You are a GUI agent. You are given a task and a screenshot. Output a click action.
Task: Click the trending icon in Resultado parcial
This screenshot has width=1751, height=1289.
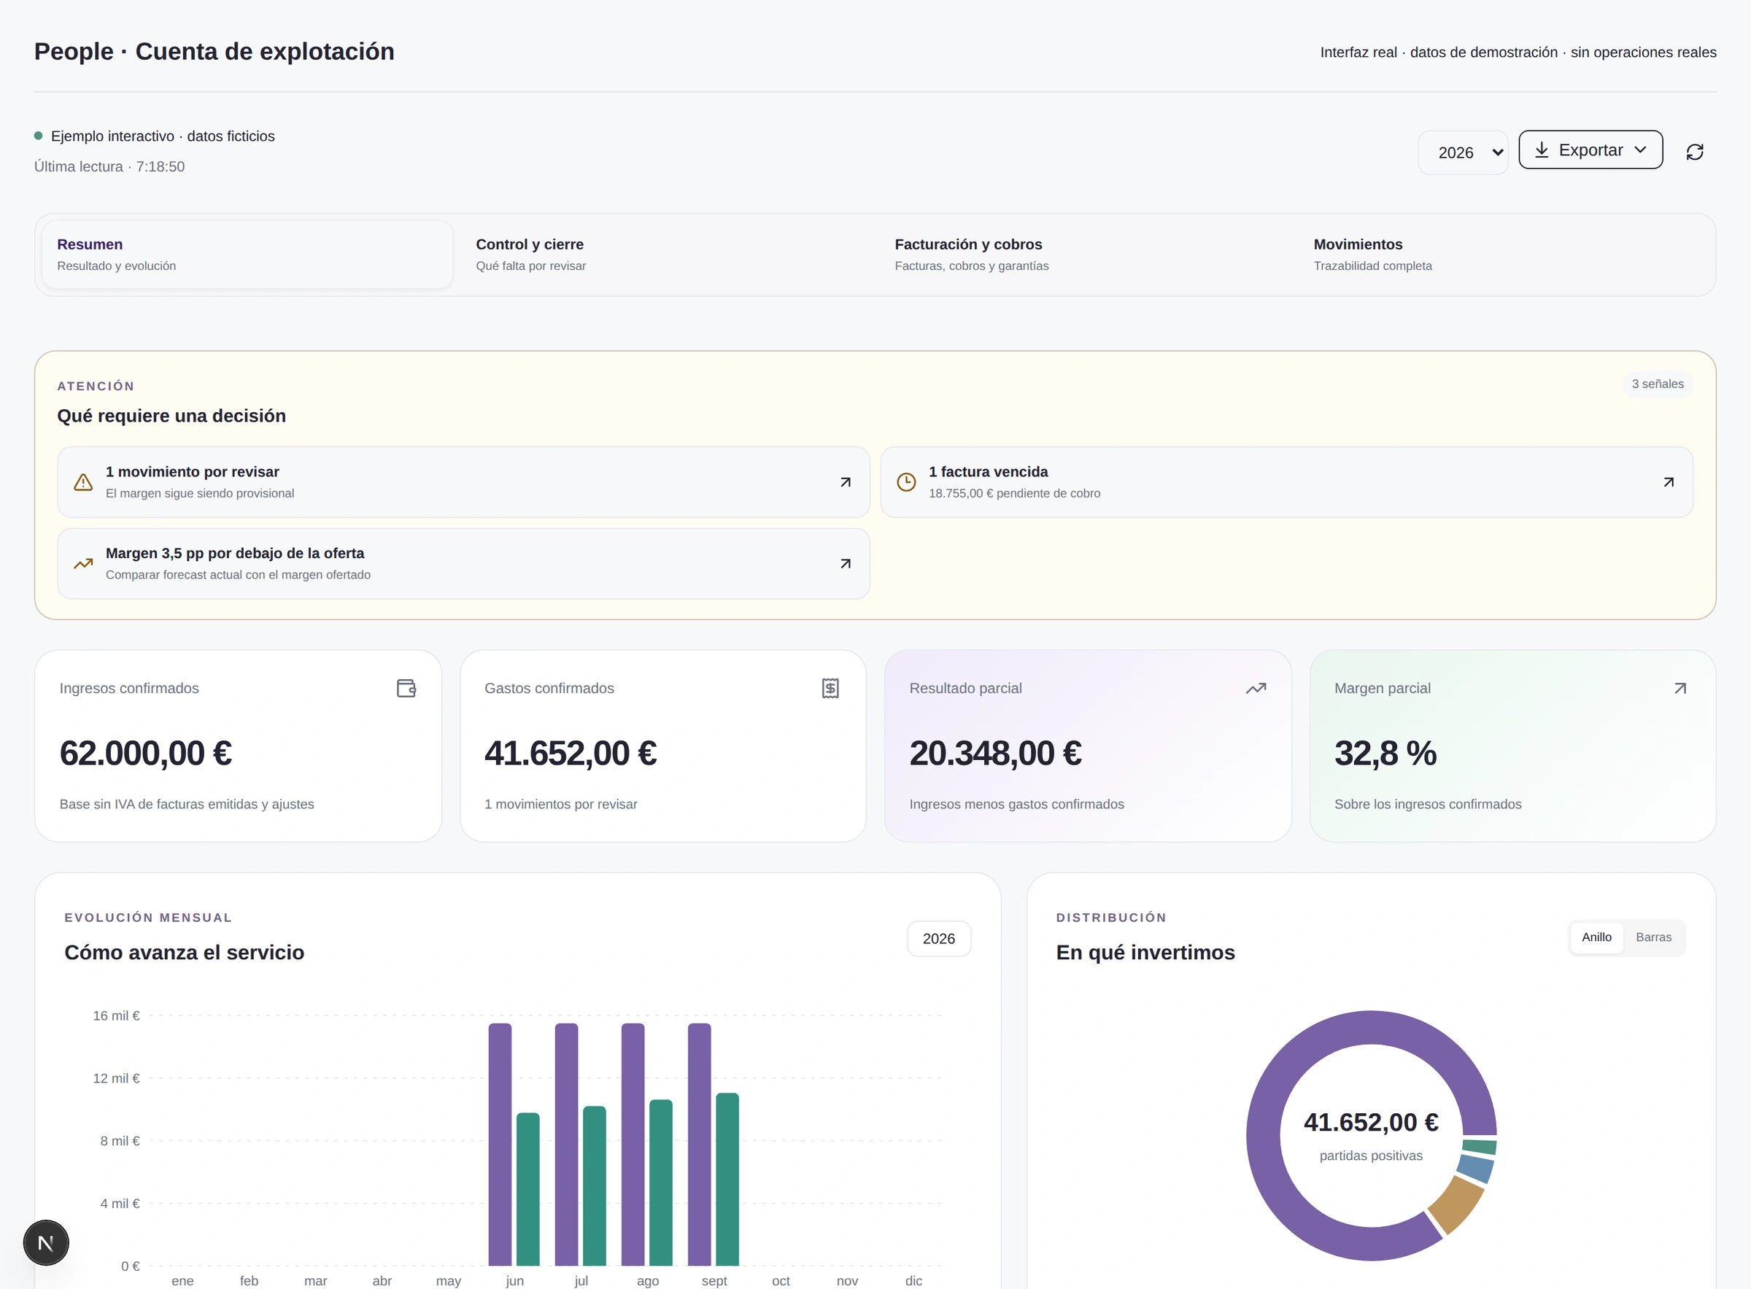pyautogui.click(x=1256, y=688)
